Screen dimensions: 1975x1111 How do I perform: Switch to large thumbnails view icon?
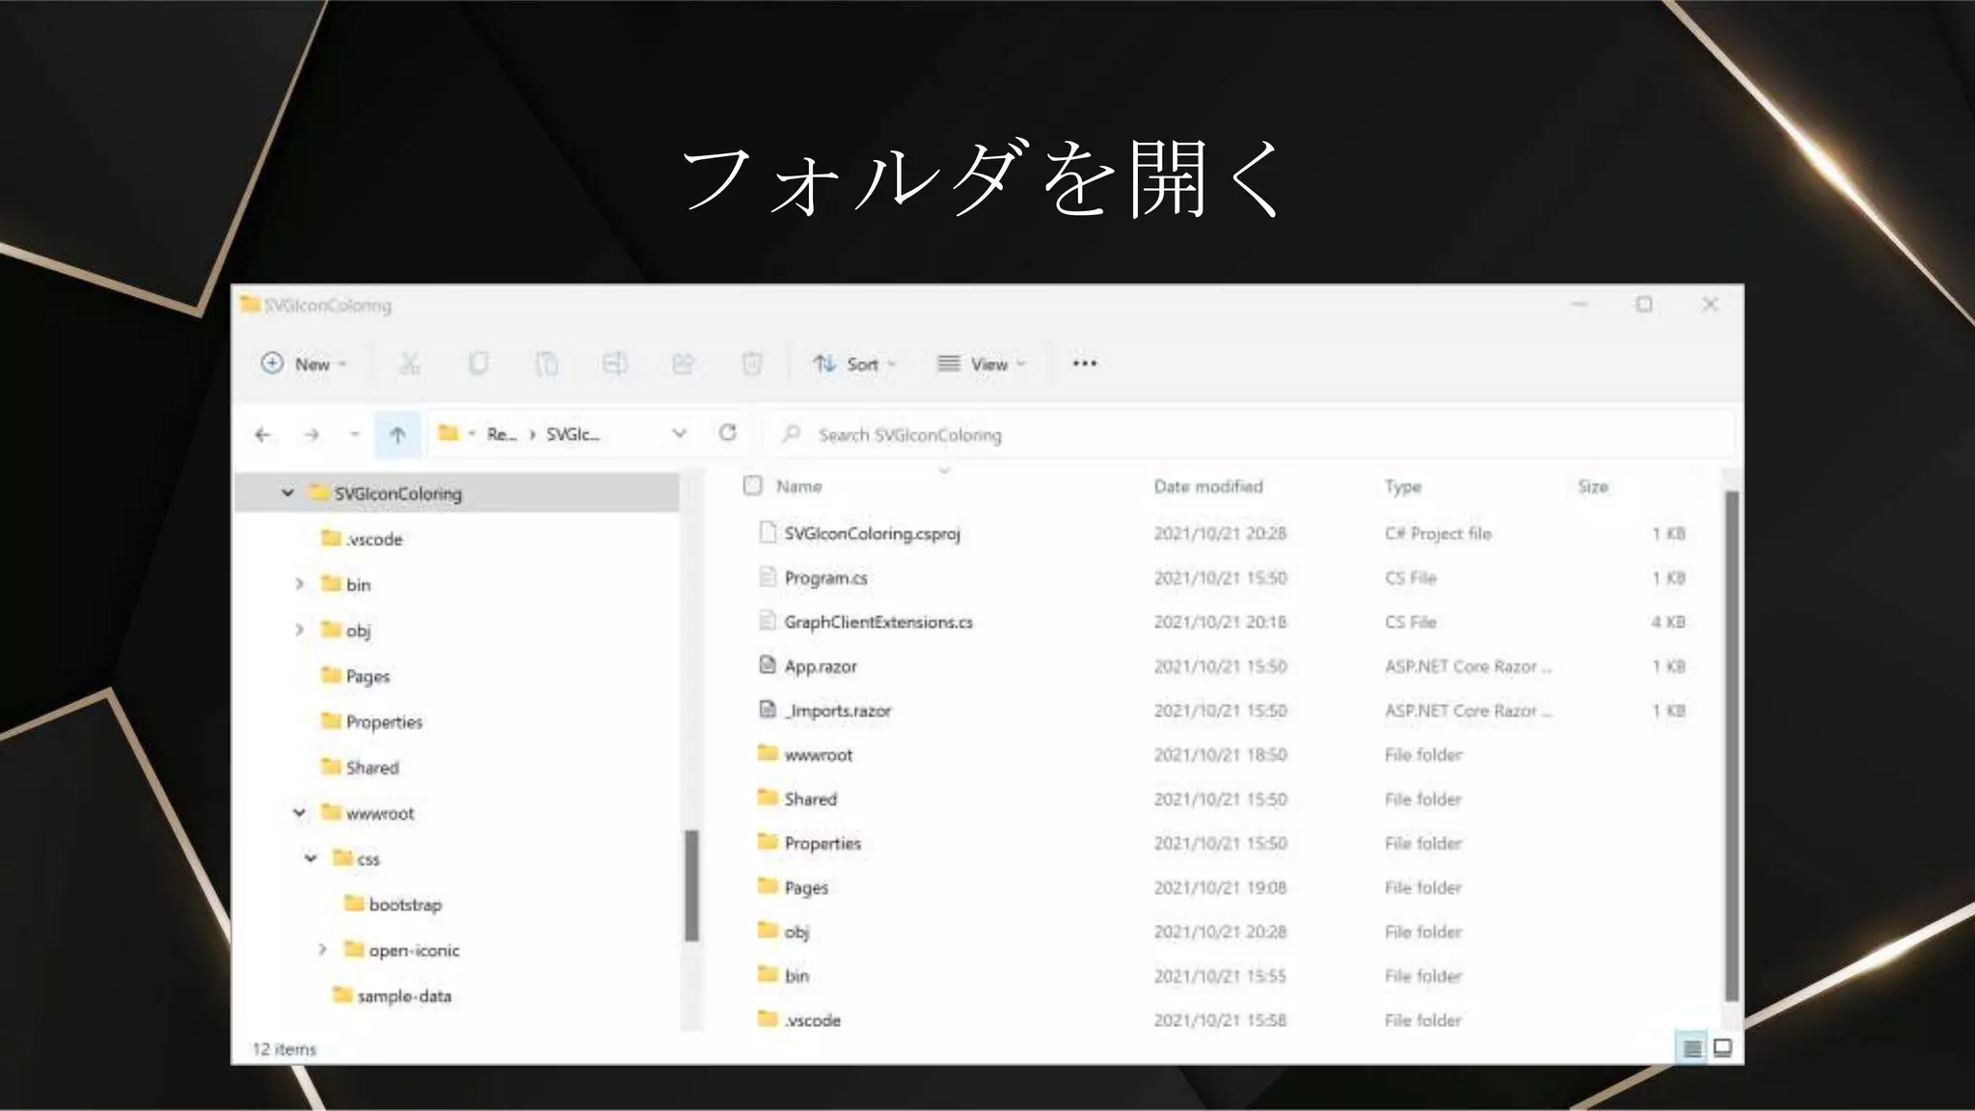1723,1047
